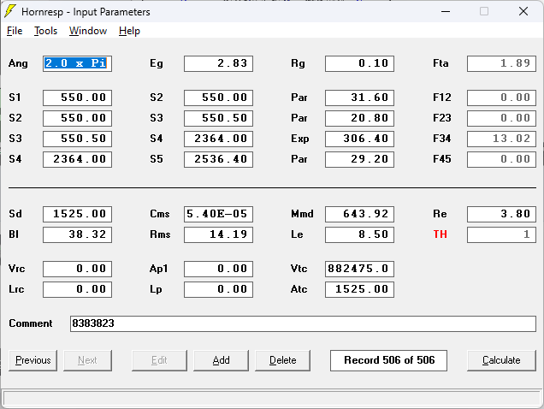Click the F45 field
The width and height of the screenshot is (544, 409).
(501, 159)
